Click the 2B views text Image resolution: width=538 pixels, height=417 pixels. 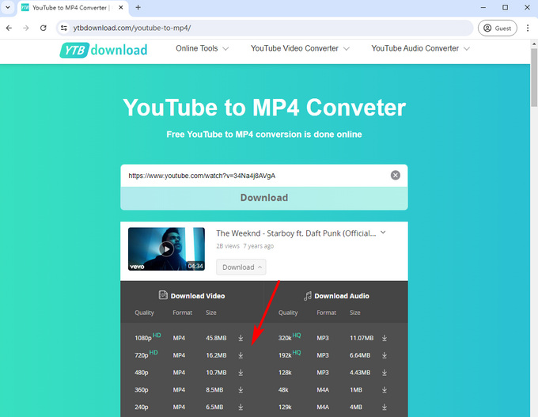coord(228,246)
